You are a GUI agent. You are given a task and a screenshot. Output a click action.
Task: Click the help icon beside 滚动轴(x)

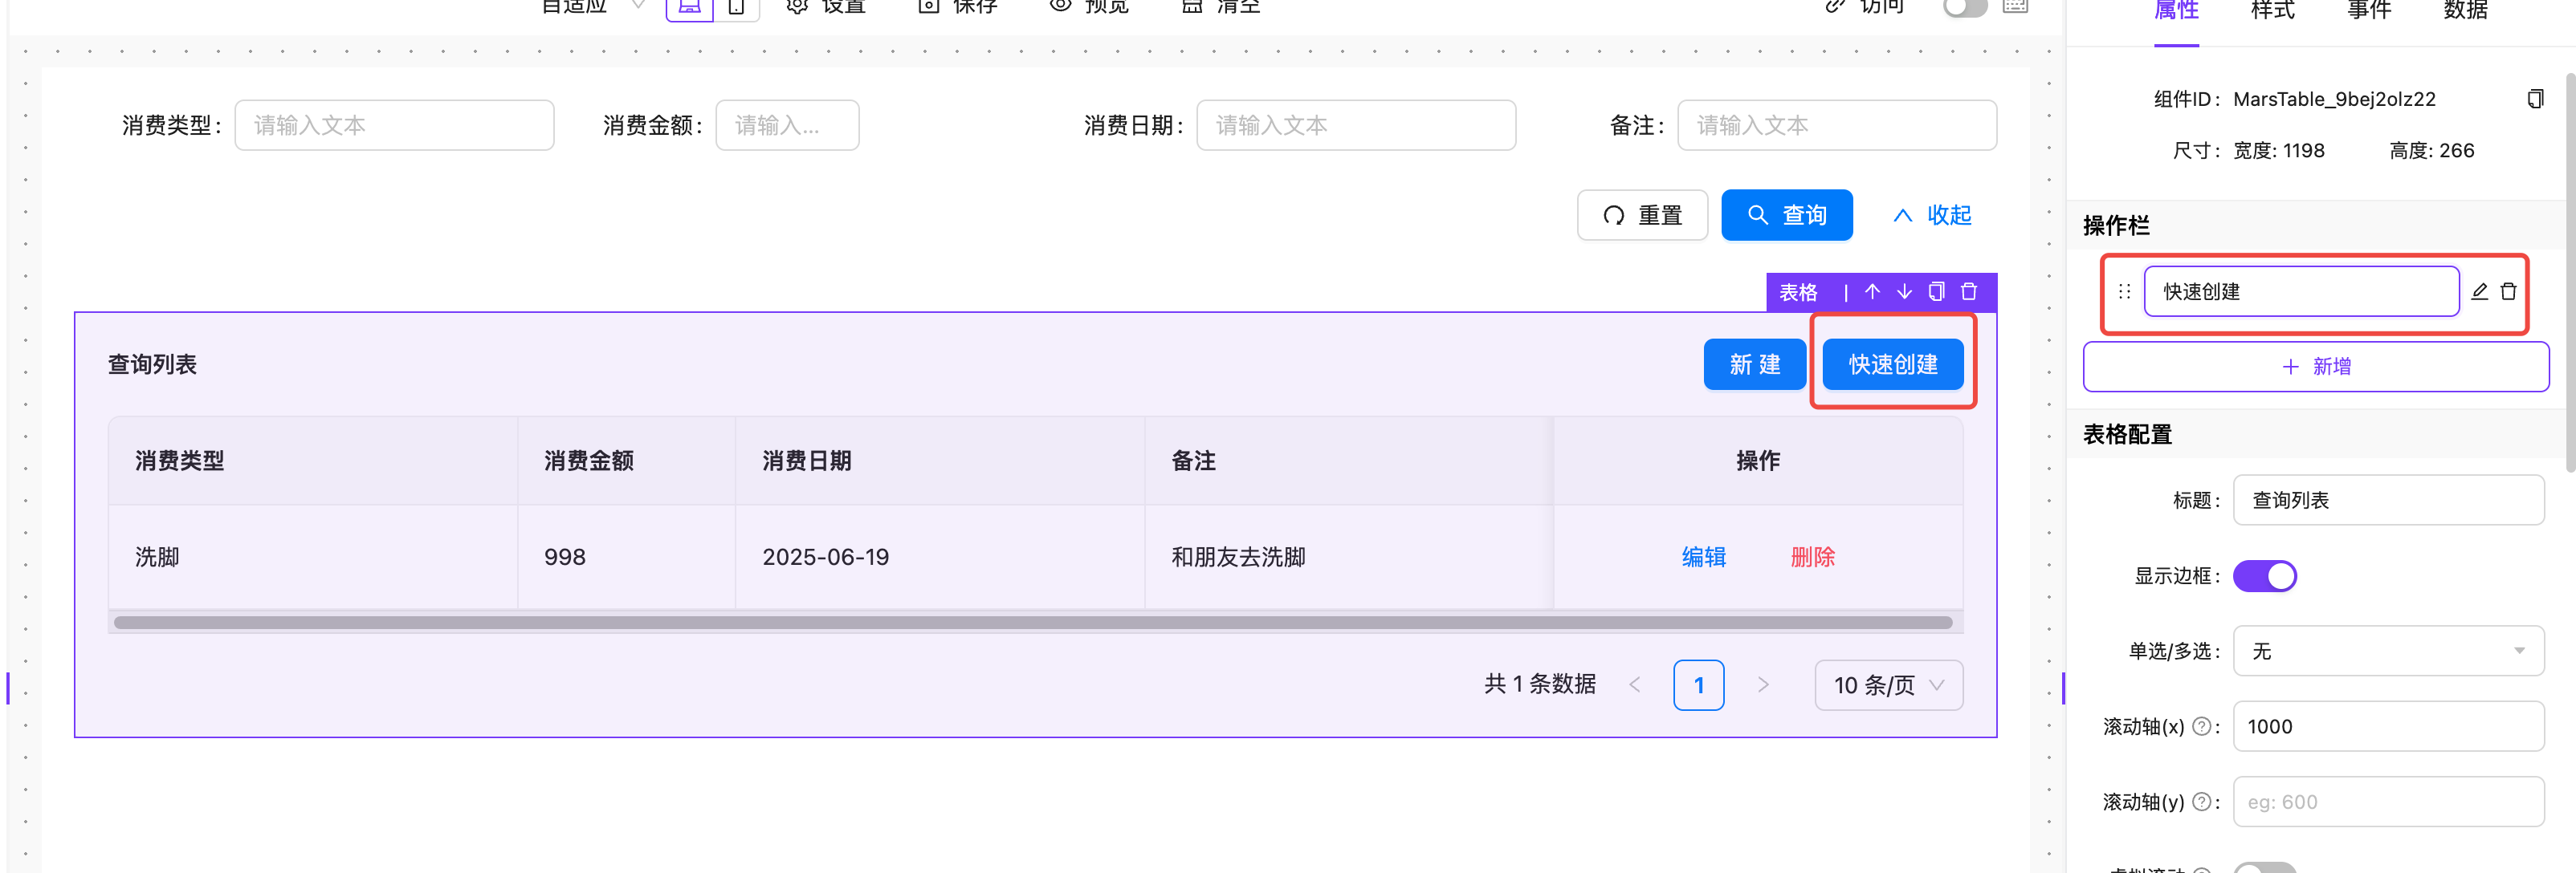2201,726
